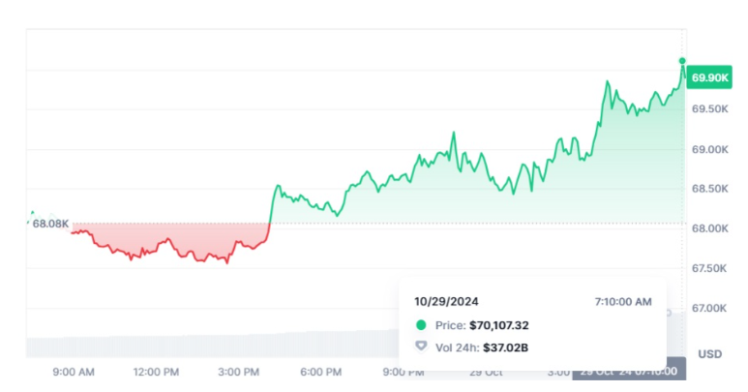Image resolution: width=748 pixels, height=392 pixels.
Task: Click the tooltip date 10/29/2024
Action: click(x=447, y=302)
